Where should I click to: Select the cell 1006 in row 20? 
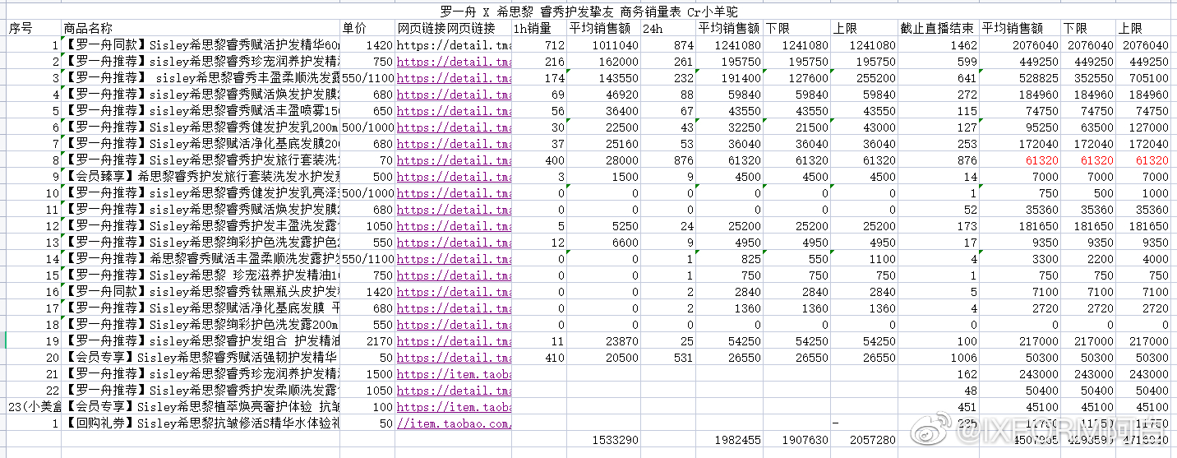(x=937, y=358)
